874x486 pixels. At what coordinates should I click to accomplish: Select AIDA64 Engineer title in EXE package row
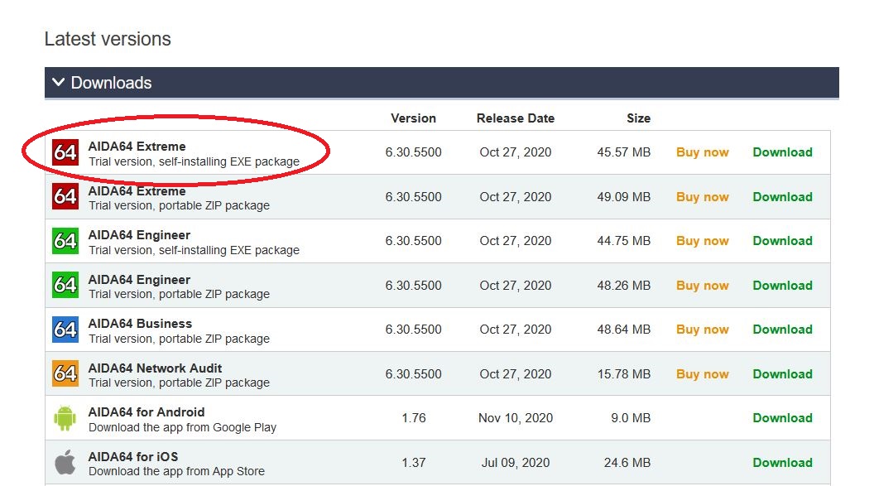click(x=139, y=234)
